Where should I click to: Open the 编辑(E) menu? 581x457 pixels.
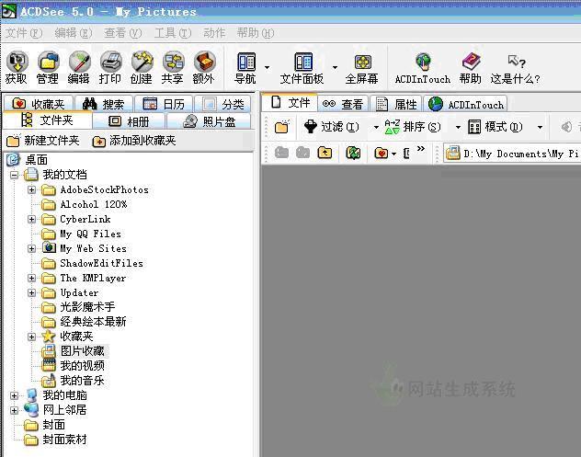coord(74,33)
